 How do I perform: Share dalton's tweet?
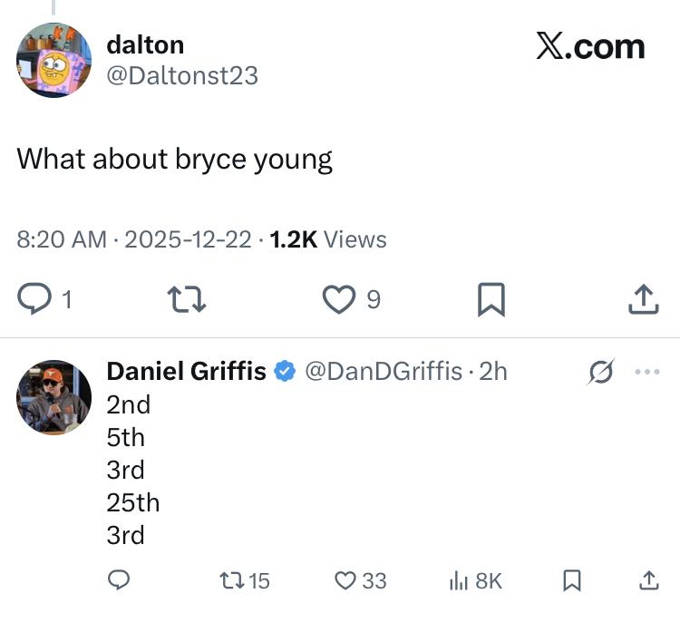[642, 299]
